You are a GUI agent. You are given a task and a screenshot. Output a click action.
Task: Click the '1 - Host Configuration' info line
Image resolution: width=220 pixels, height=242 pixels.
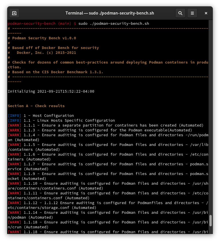[41, 116]
